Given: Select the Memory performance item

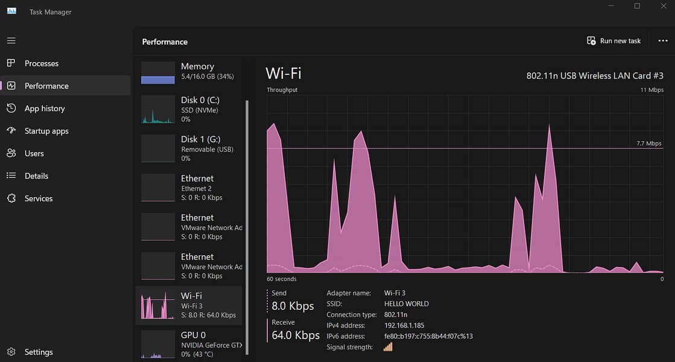Looking at the screenshot, I should pos(189,72).
